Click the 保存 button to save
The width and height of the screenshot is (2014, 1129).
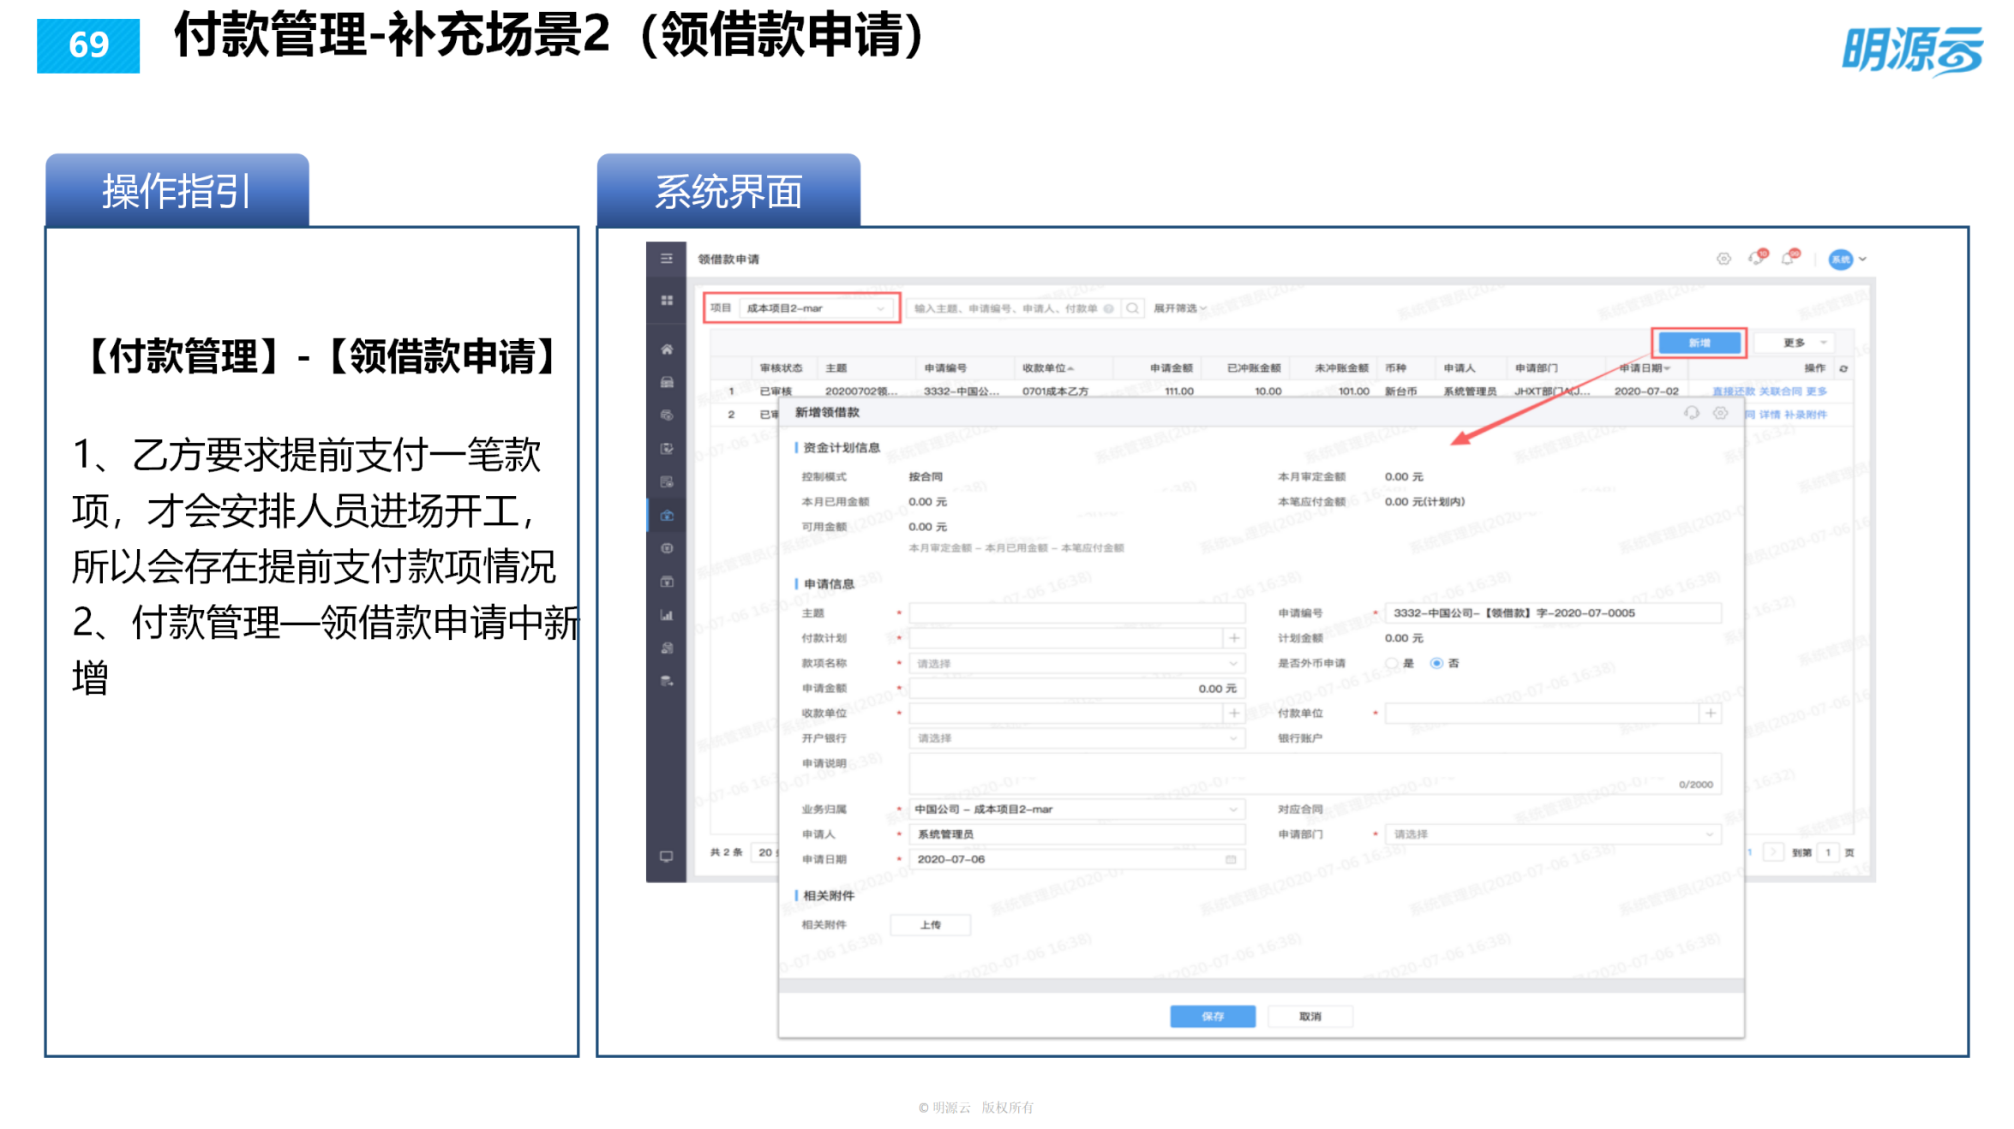coord(1212,1015)
